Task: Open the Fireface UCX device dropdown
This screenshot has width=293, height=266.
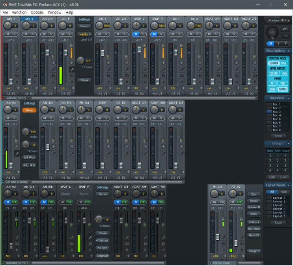Action: 278,20
